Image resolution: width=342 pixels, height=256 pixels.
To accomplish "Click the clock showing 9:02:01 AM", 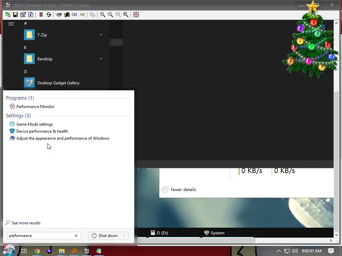I will (312, 251).
